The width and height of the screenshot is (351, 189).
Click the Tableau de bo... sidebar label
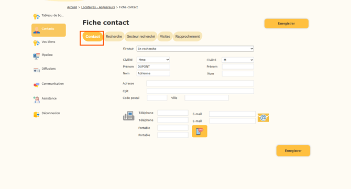click(52, 15)
